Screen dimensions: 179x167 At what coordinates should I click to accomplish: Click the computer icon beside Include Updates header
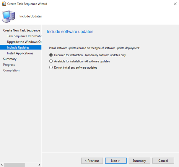coord(9,16)
